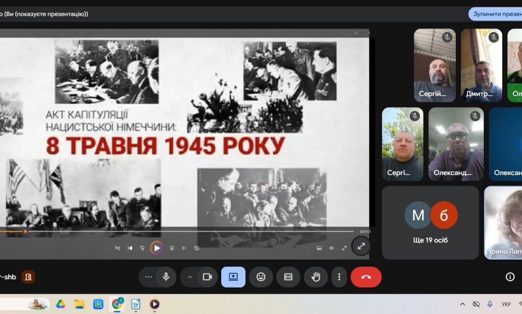Viewport: 522px width, 314px height.
Task: Click the video progress seek bar
Action: (x=177, y=231)
